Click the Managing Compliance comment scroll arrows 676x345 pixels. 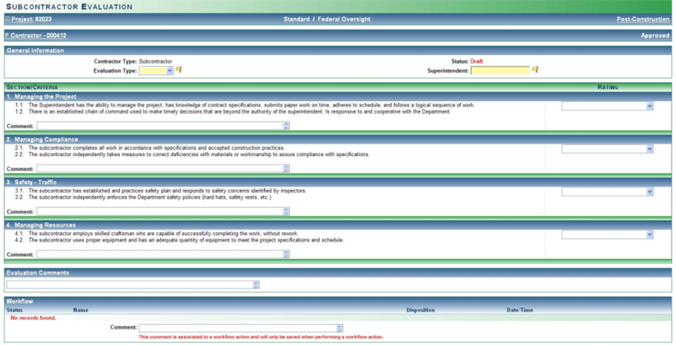coord(286,168)
